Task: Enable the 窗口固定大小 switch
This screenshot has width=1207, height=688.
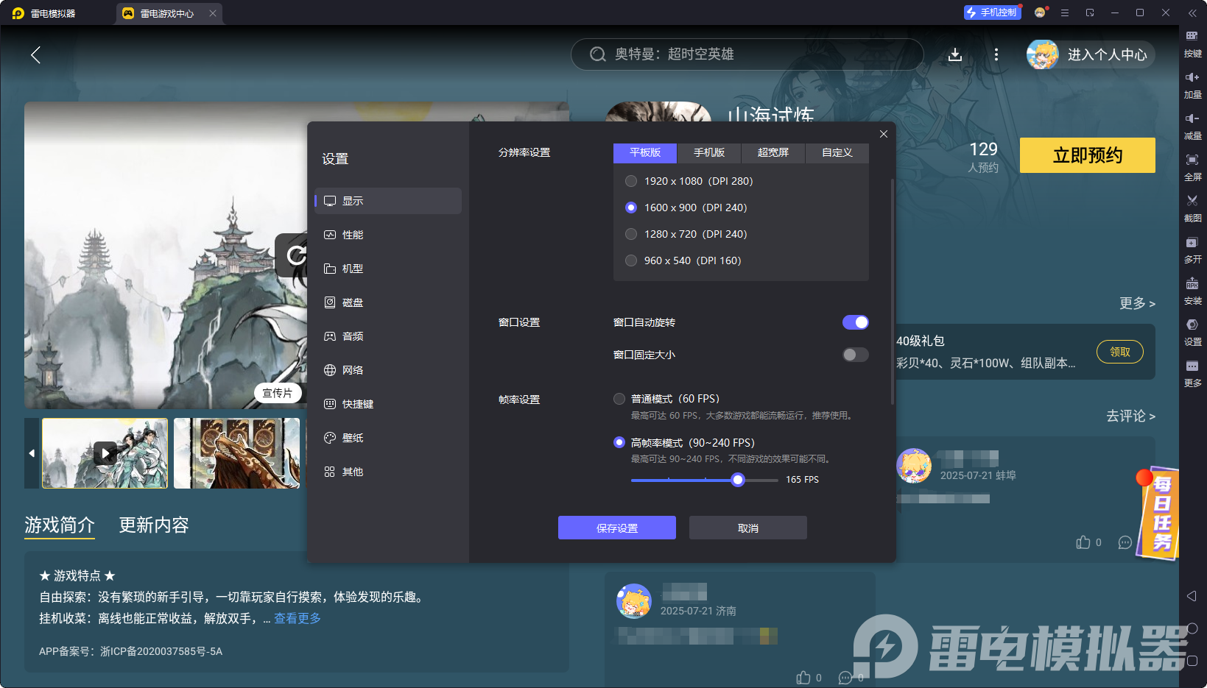Action: (856, 355)
